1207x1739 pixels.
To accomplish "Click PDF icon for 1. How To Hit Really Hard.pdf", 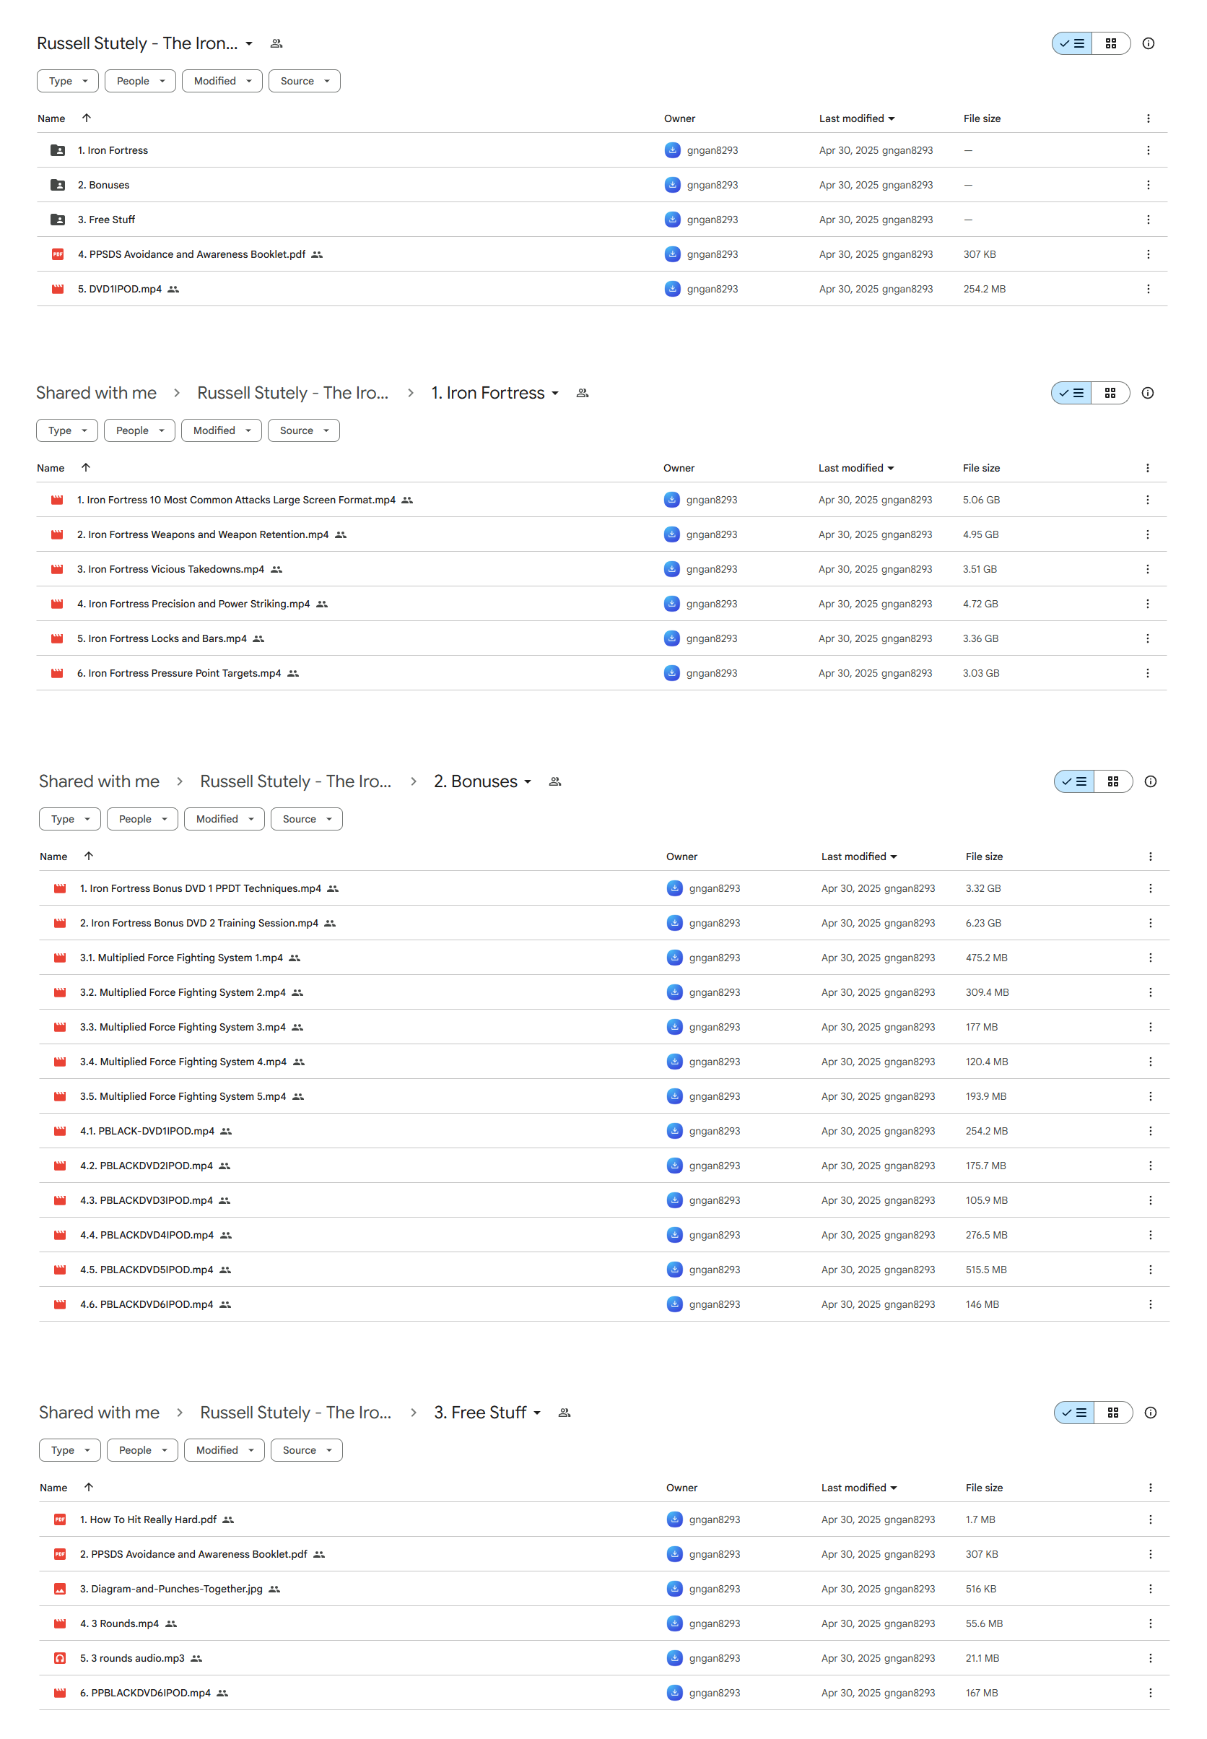I will (x=60, y=1519).
